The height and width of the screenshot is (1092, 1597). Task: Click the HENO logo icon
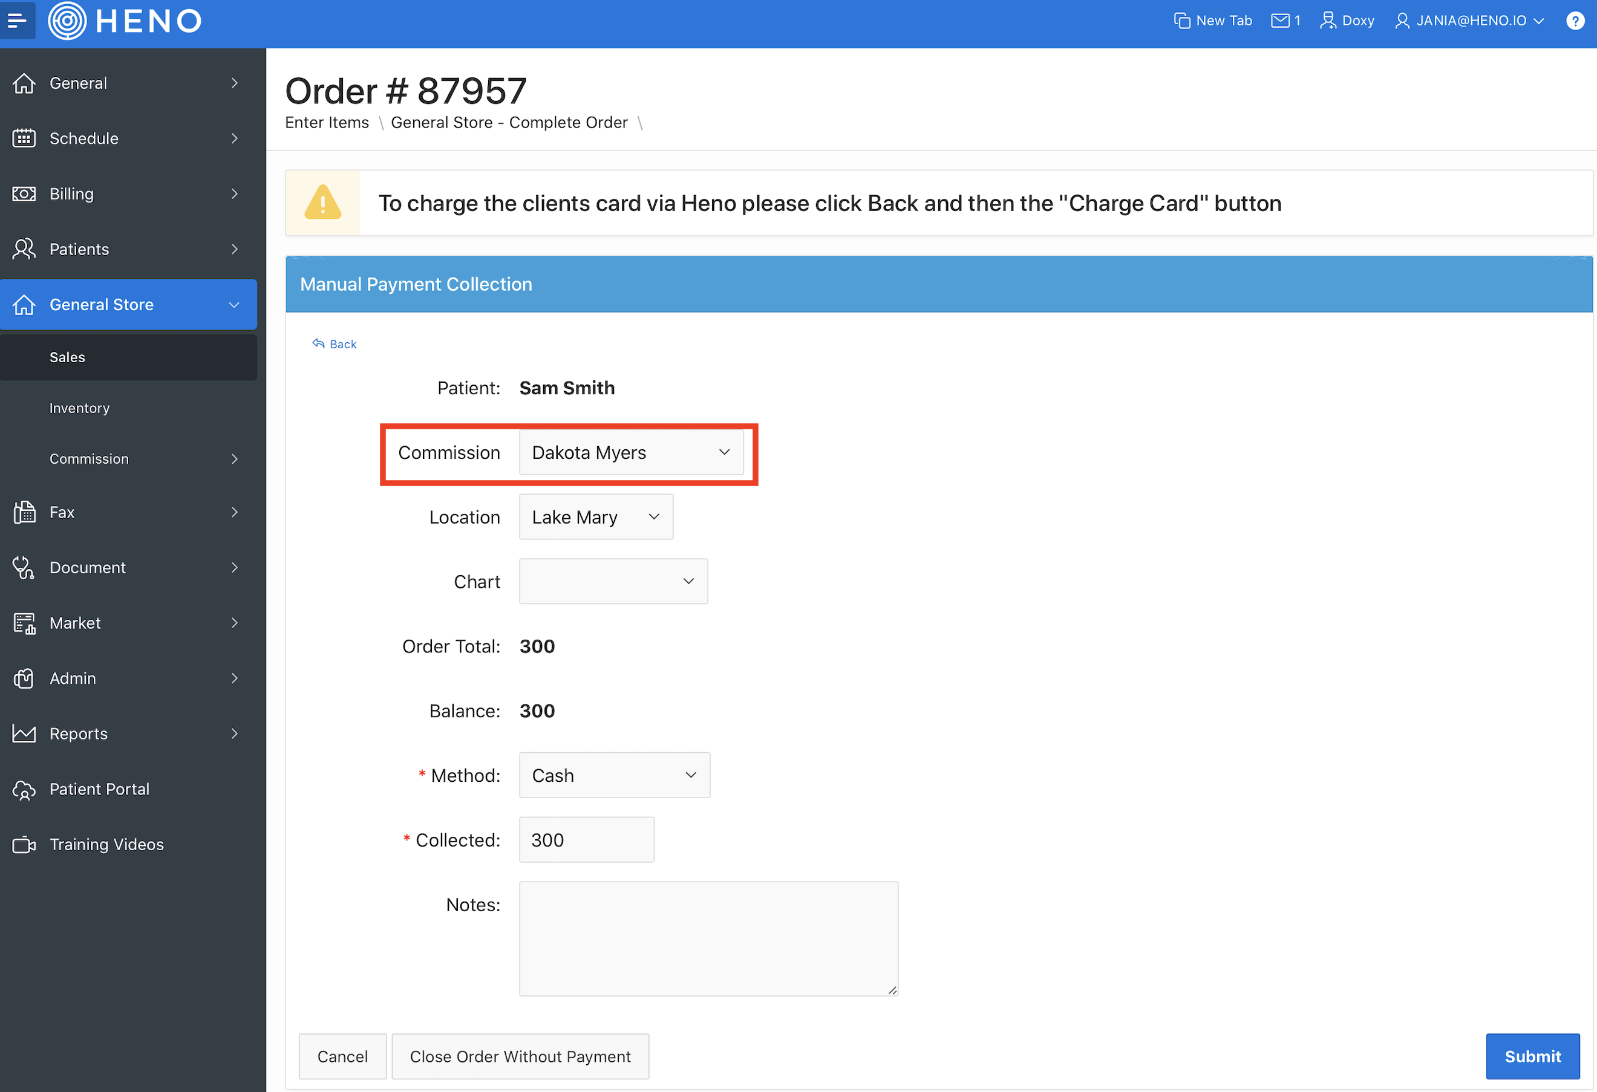click(67, 21)
